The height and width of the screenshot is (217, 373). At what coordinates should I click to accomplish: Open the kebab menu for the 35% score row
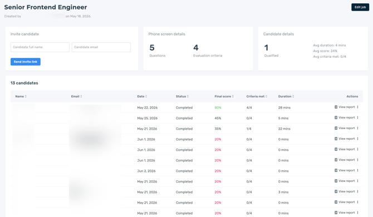pyautogui.click(x=357, y=128)
